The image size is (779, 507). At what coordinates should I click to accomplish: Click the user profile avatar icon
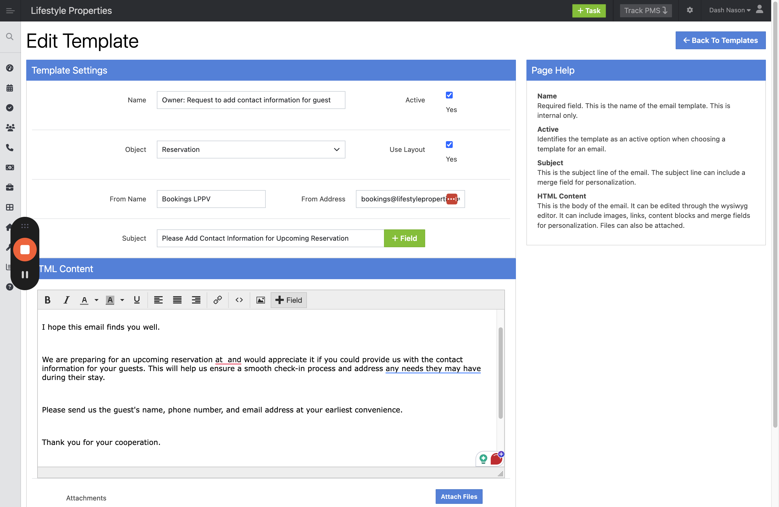(x=760, y=9)
